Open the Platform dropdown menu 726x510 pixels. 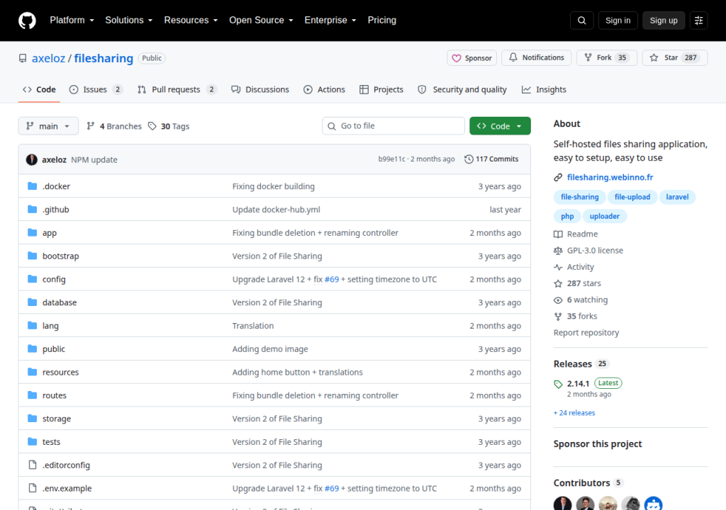tap(72, 20)
